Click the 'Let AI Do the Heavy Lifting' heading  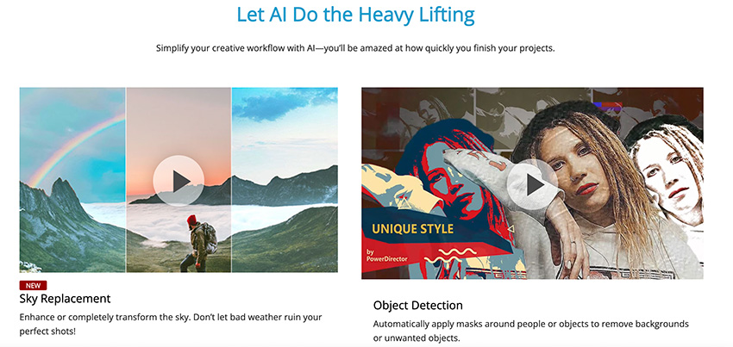pyautogui.click(x=356, y=15)
